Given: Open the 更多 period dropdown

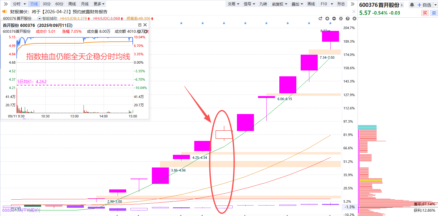Looking at the screenshot, I should click(x=99, y=4).
